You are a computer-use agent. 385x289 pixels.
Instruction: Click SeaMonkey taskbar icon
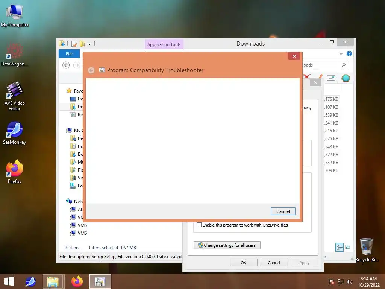31,281
